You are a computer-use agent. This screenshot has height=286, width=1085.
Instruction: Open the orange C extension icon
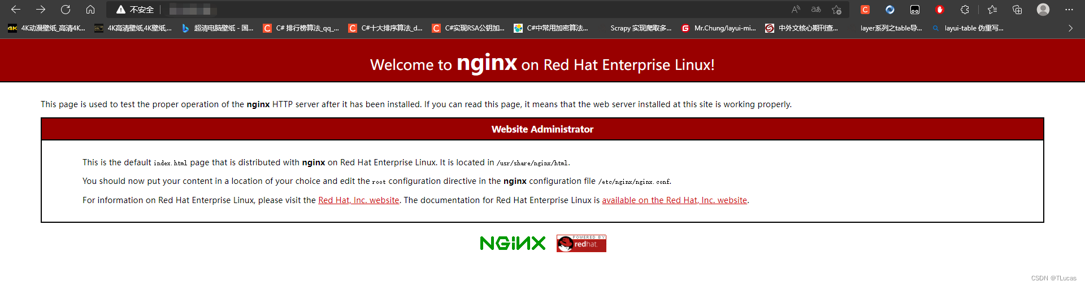[865, 10]
